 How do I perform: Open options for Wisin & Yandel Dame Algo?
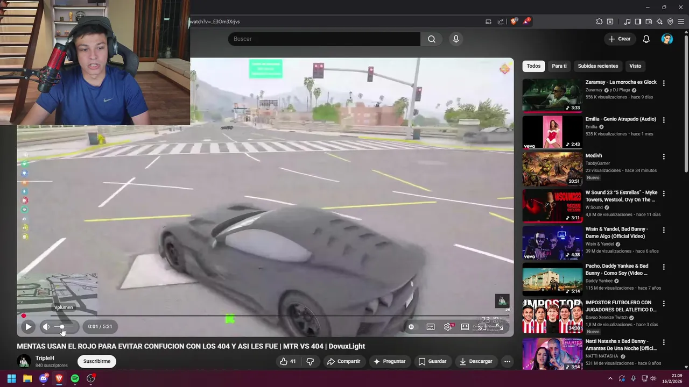[x=664, y=230]
